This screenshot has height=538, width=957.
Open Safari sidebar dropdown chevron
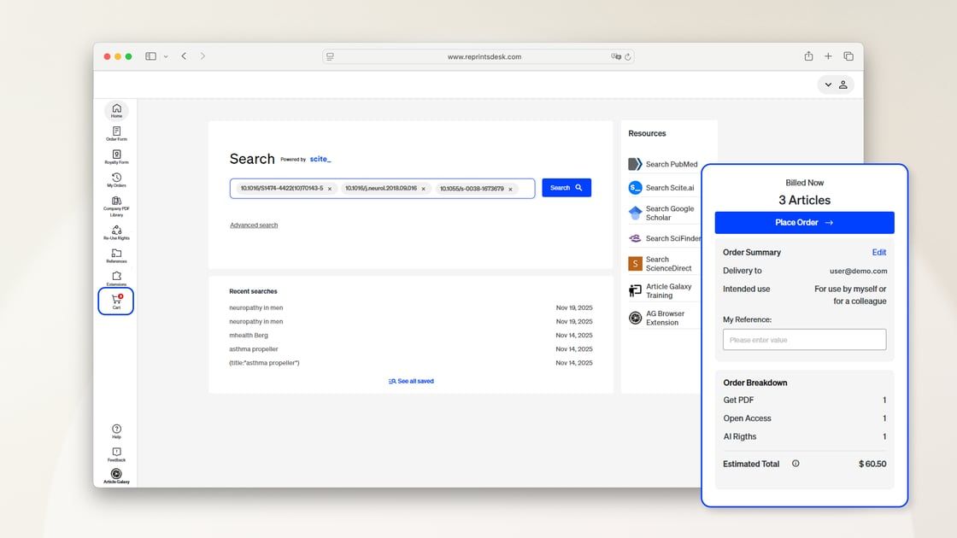click(x=166, y=56)
